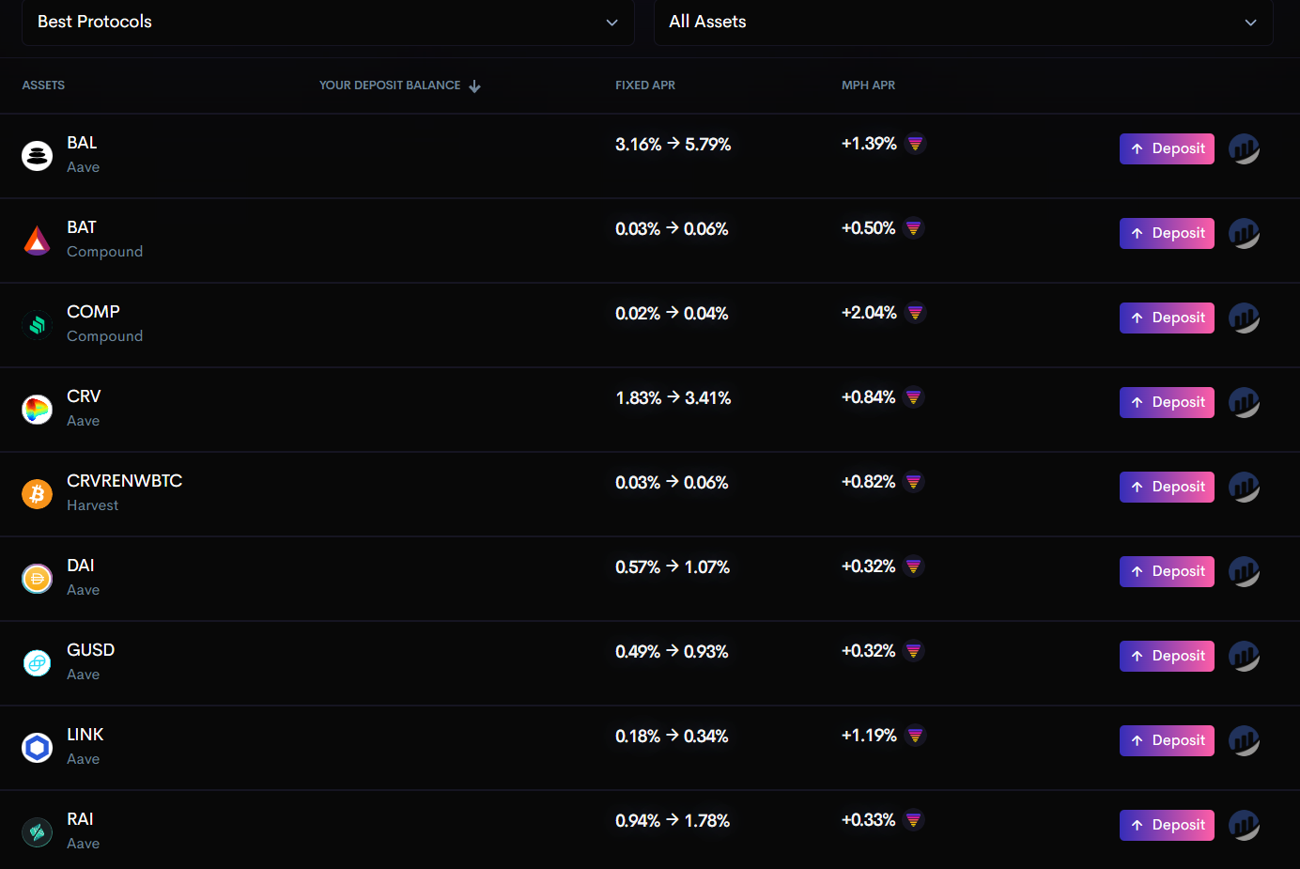Sort by the MPH APR column header

tap(868, 85)
